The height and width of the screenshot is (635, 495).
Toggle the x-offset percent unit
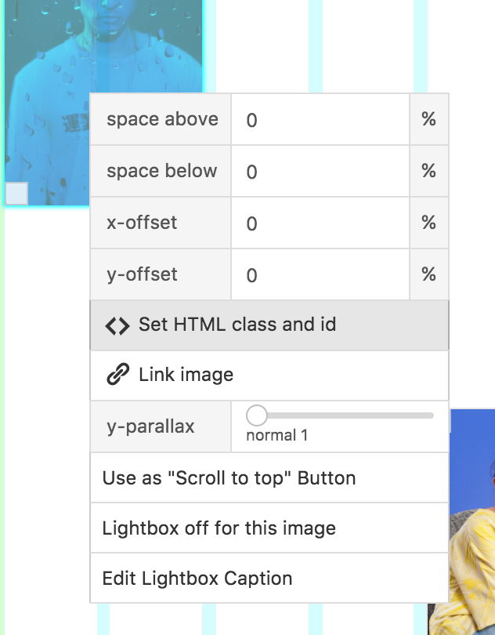click(x=428, y=223)
